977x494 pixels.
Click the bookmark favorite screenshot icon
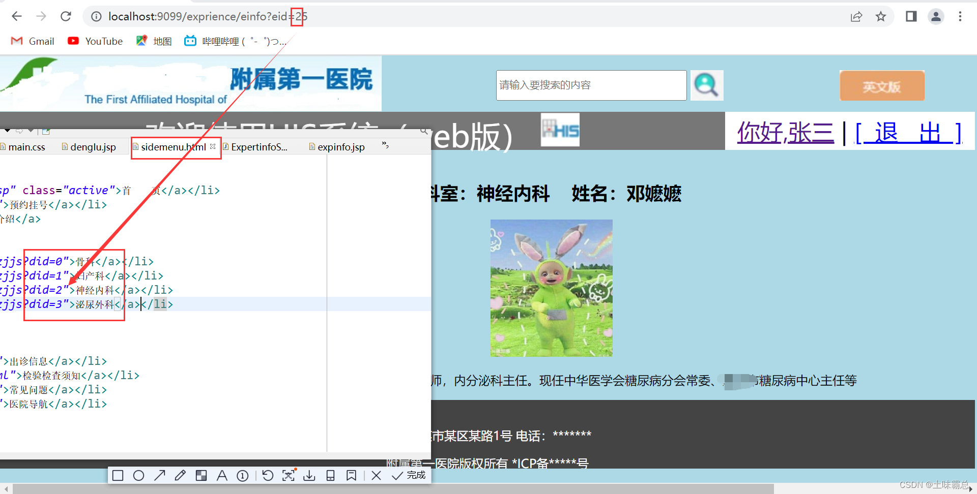point(351,476)
